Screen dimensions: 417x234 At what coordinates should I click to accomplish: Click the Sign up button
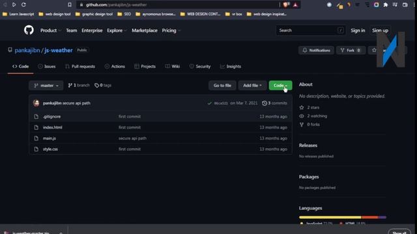380,31
